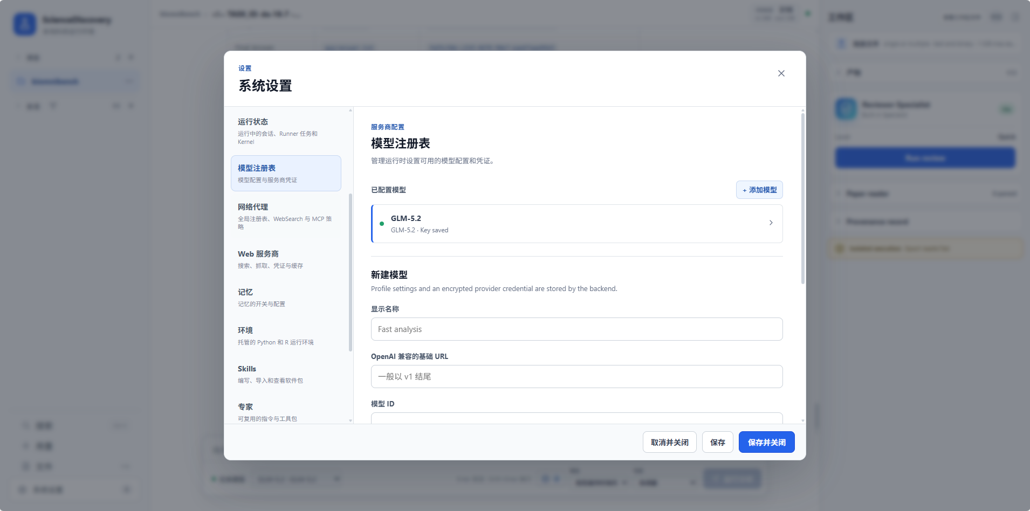Go to the 环境 settings section
1030x511 pixels.
[x=286, y=335]
